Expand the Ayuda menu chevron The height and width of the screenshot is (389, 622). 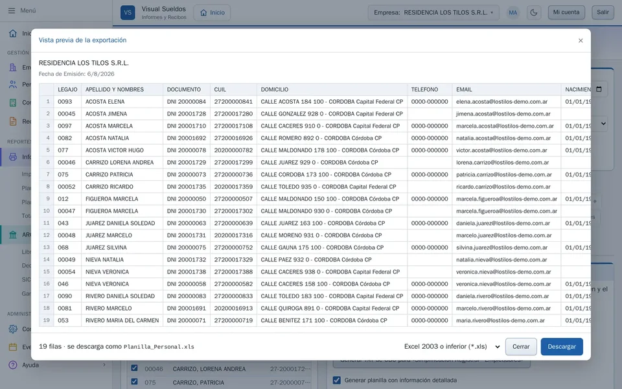[x=104, y=365]
